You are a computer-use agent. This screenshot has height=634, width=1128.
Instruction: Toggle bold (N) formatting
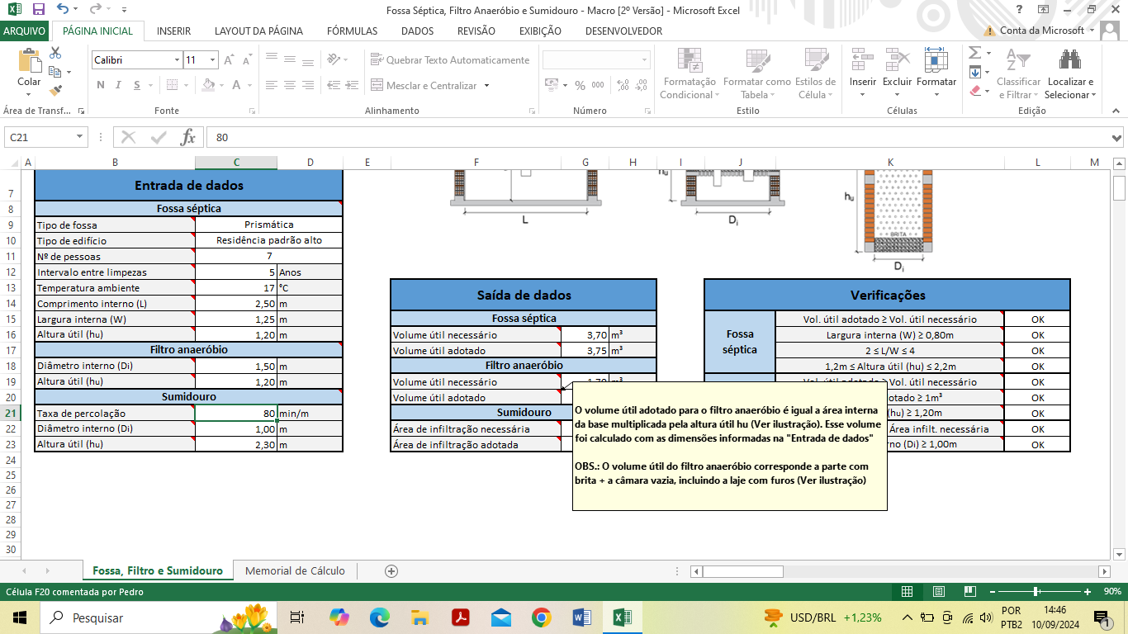point(101,85)
